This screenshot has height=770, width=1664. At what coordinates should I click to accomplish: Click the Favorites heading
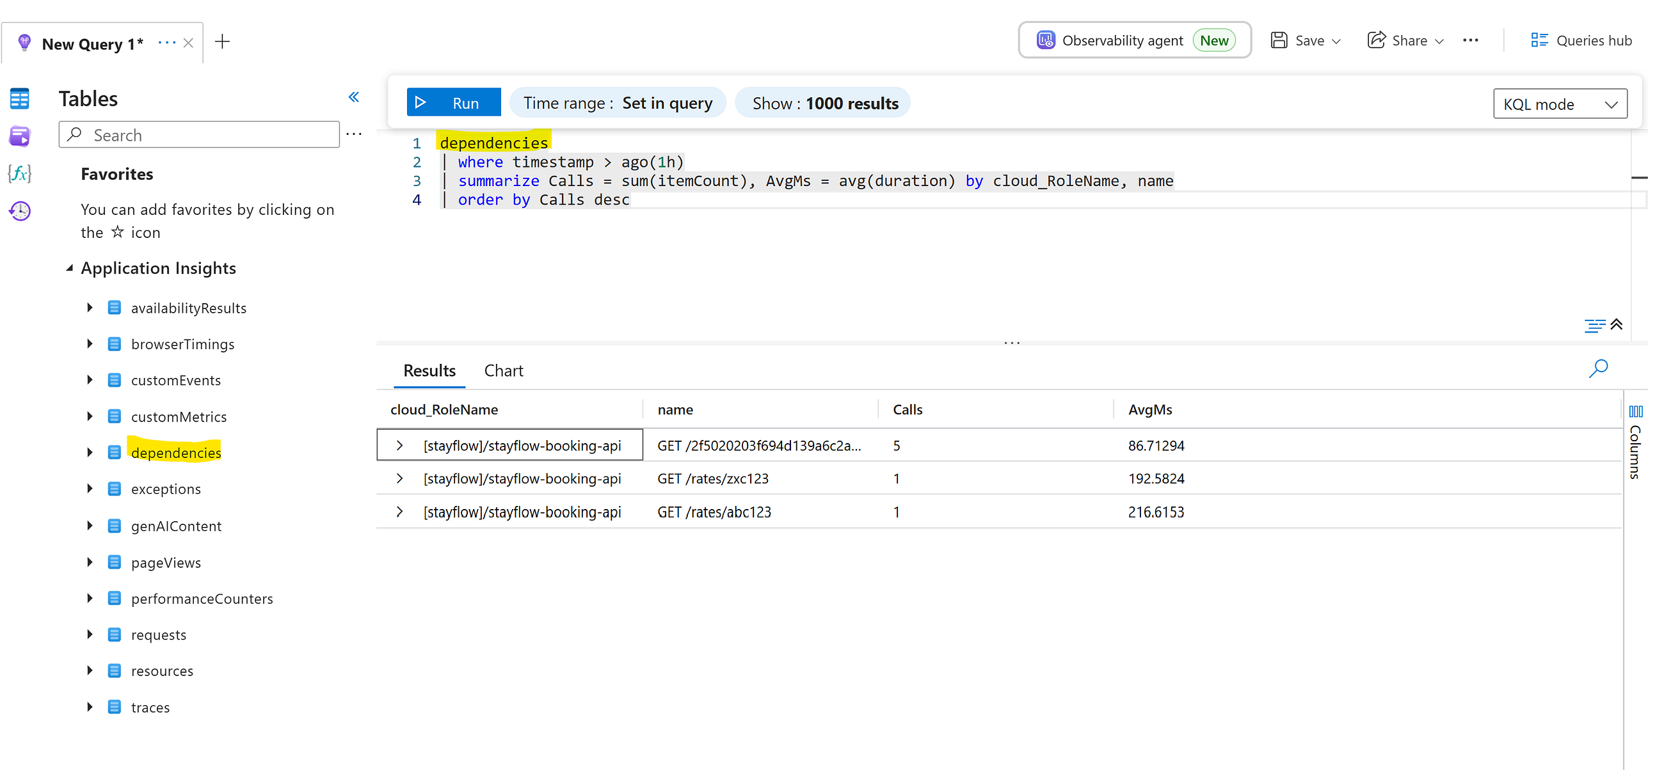click(117, 174)
